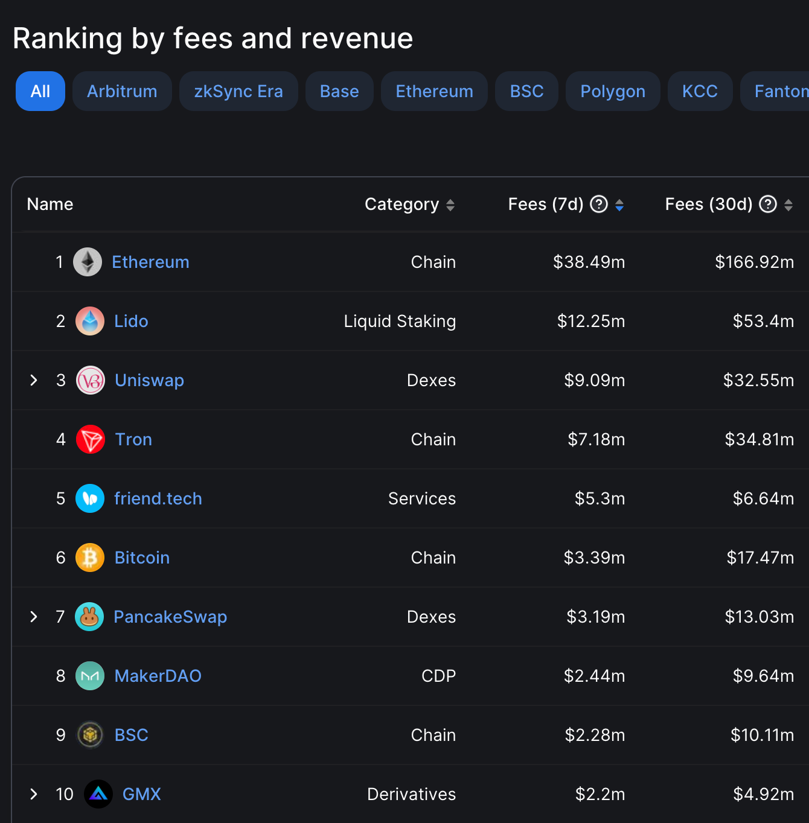Click the $17.47m fees value

click(x=761, y=558)
